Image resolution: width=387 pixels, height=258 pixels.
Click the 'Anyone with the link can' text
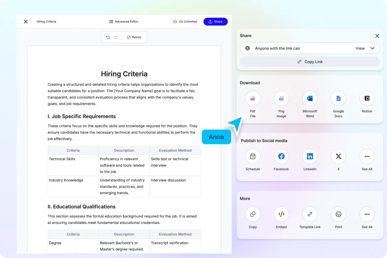277,48
